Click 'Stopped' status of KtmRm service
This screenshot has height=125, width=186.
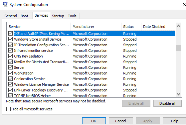pyautogui.click(x=130, y=62)
